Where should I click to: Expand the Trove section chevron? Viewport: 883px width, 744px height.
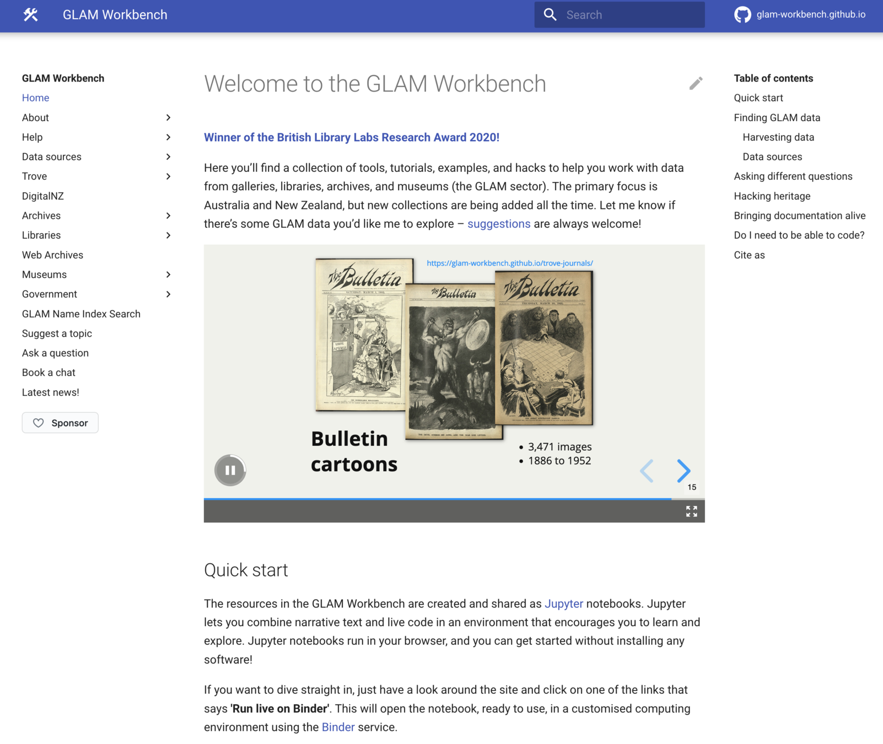coord(169,176)
